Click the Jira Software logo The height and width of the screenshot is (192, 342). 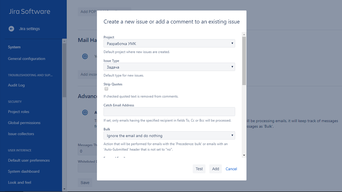(29, 12)
